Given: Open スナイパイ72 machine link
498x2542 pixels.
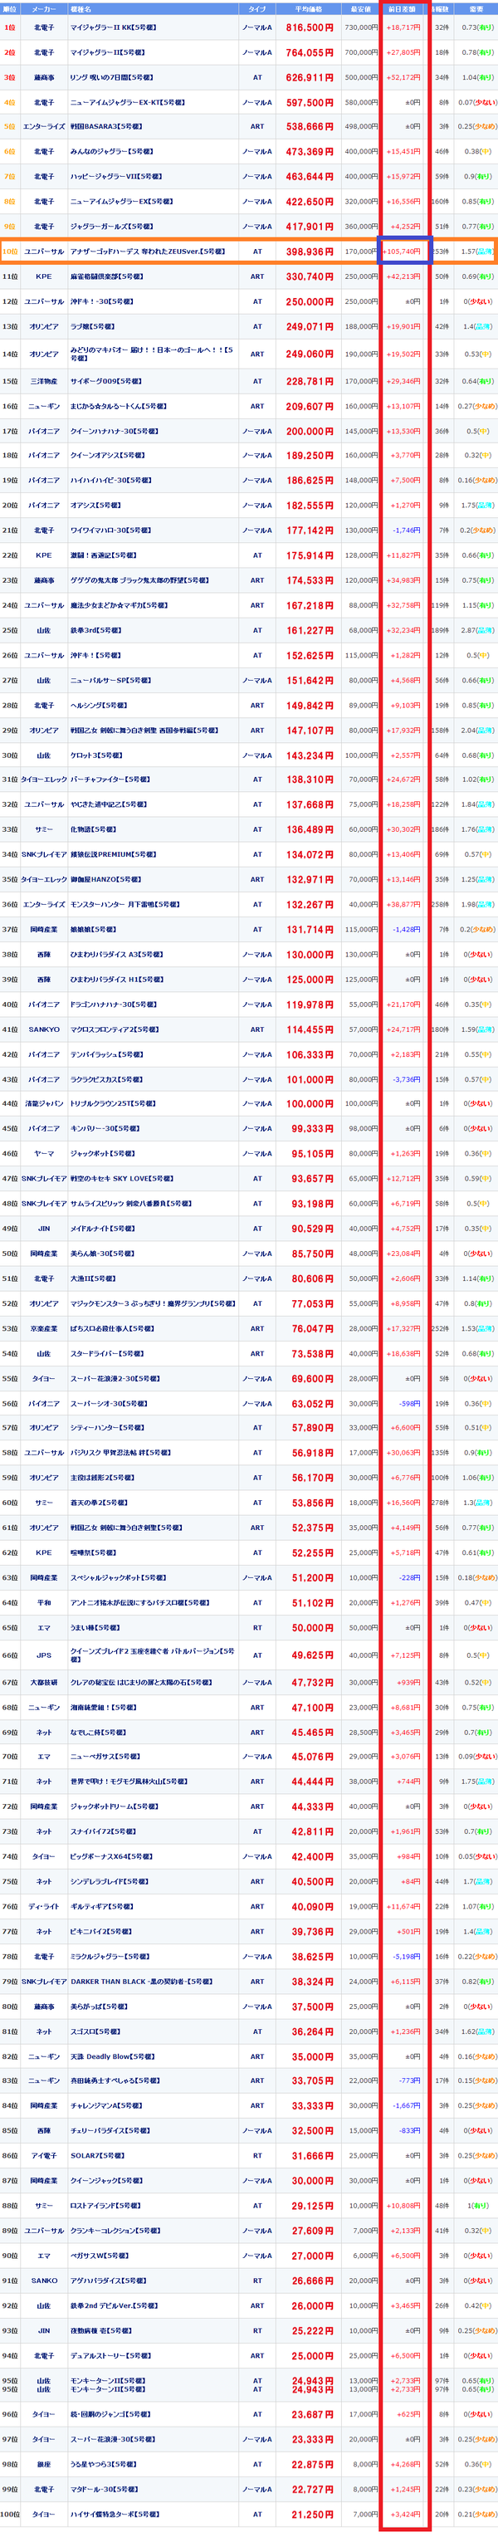Looking at the screenshot, I should 103,1831.
